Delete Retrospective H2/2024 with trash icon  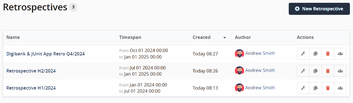(x=328, y=71)
